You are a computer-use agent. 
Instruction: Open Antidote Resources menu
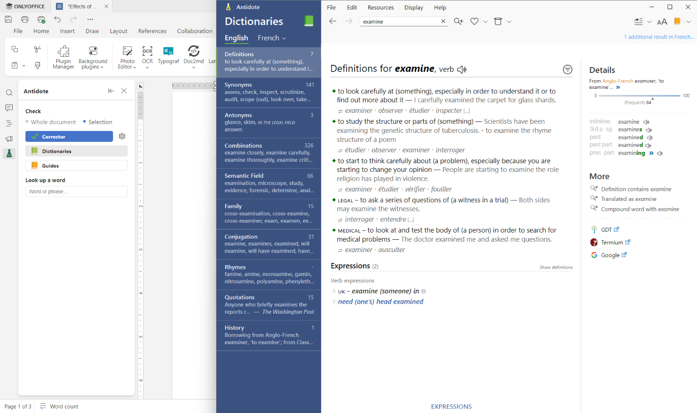[381, 8]
